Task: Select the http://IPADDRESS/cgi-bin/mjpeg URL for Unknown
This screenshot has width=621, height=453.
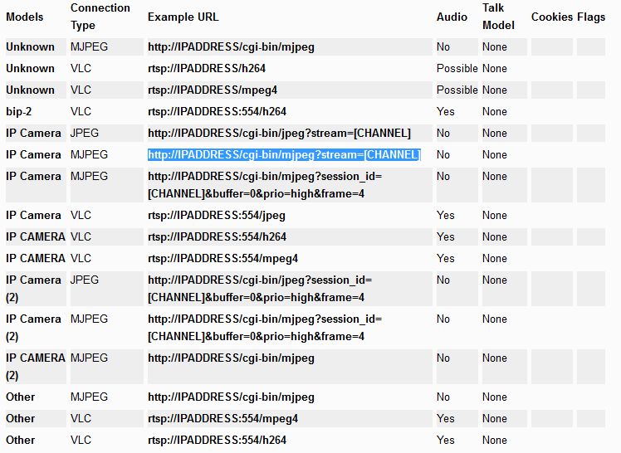Action: (x=231, y=47)
